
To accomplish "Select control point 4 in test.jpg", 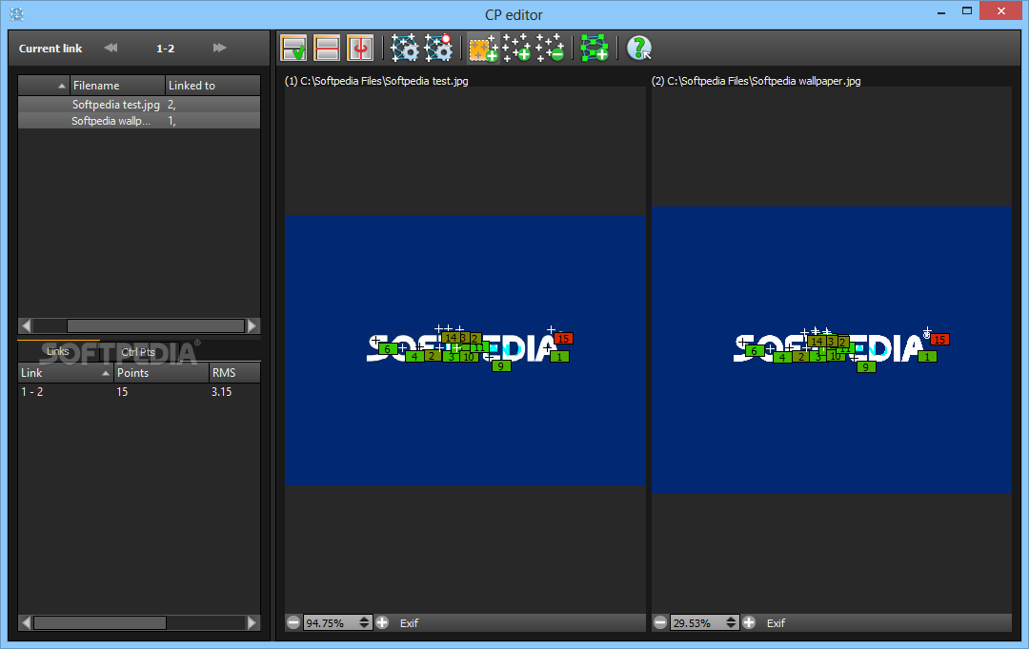I will [414, 357].
